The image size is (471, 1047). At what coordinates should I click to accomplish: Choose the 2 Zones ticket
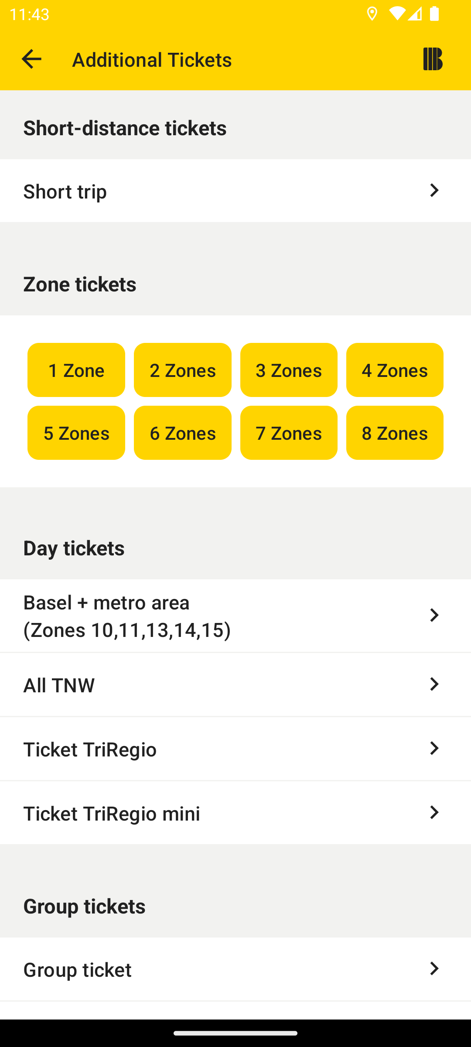click(183, 370)
